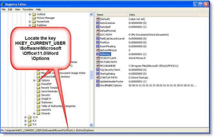Click the Outlook folder icon
The image size is (214, 137).
point(34,14)
